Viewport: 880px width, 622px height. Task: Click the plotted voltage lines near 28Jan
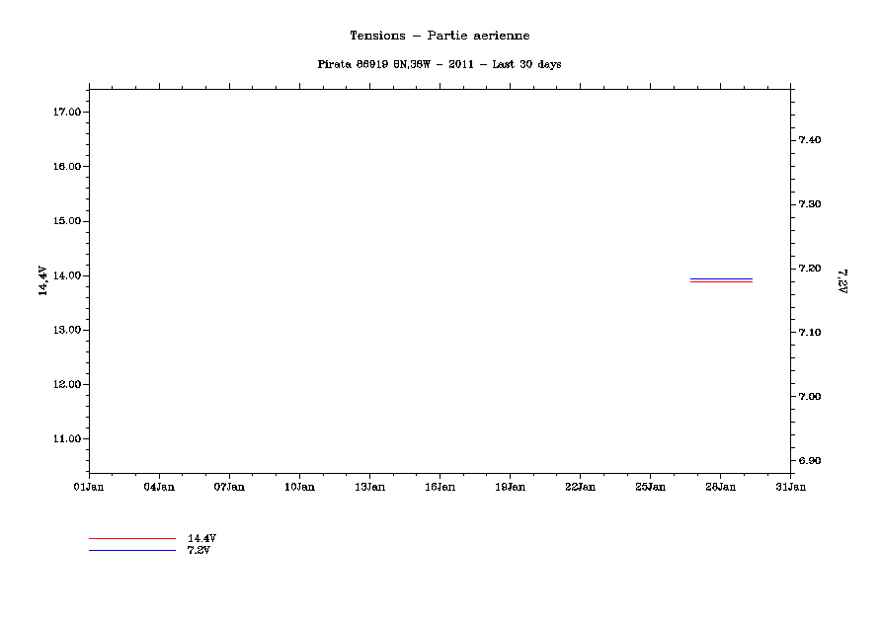coord(721,280)
